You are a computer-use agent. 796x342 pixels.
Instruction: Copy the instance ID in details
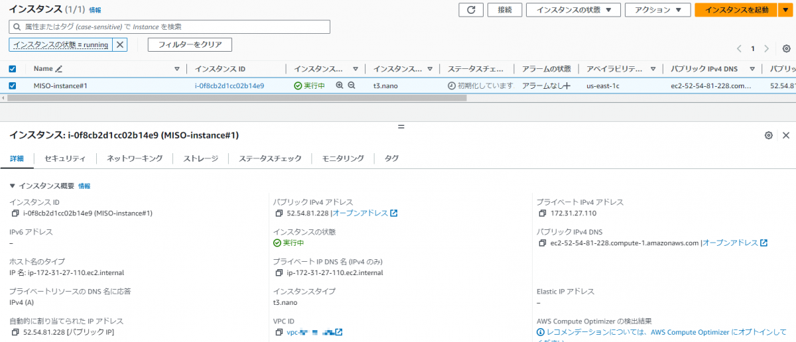pos(15,213)
